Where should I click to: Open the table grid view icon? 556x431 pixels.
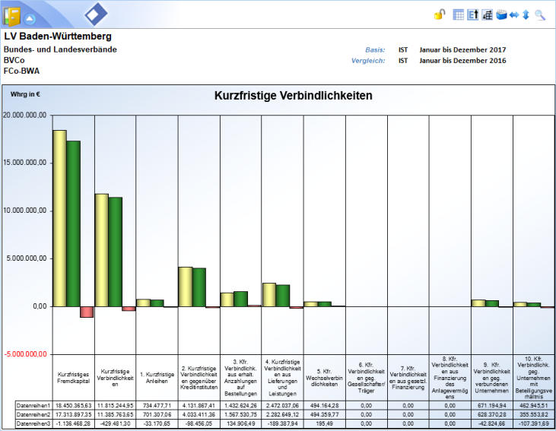(458, 14)
